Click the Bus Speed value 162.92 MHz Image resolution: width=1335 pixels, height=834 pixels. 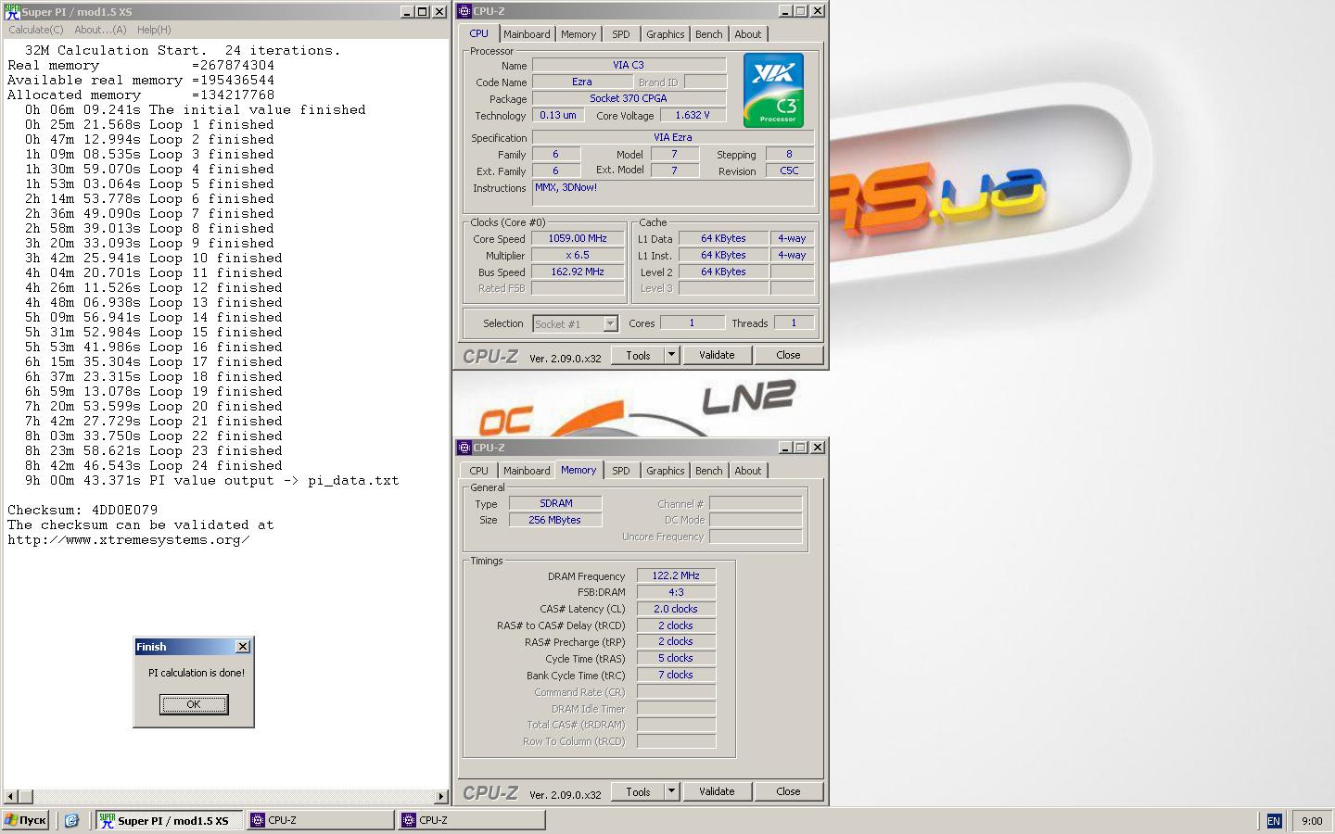click(x=578, y=272)
